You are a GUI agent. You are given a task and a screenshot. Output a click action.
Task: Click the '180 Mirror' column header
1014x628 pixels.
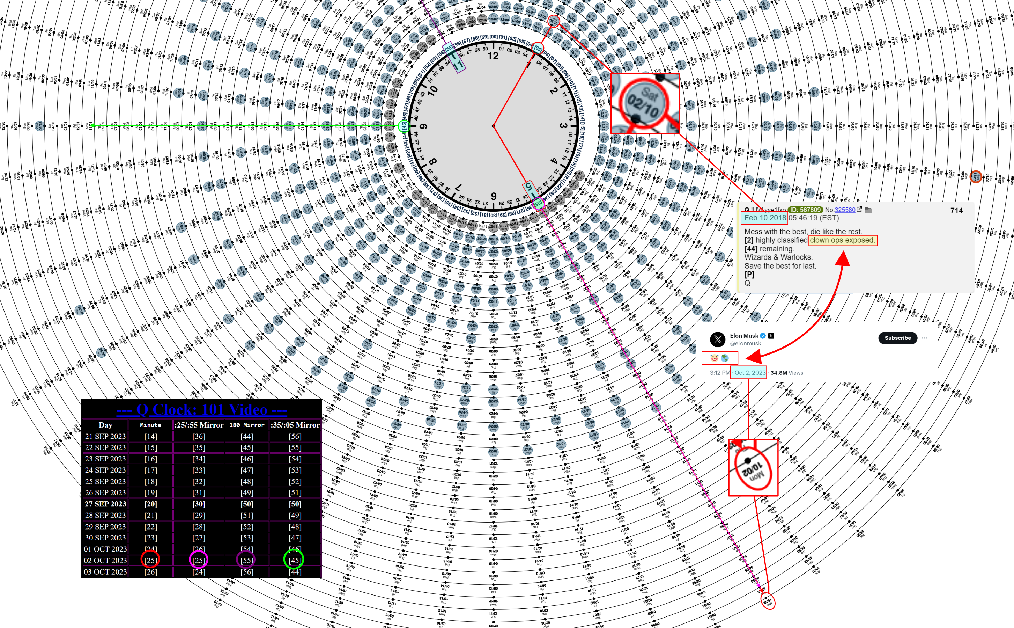pyautogui.click(x=247, y=425)
